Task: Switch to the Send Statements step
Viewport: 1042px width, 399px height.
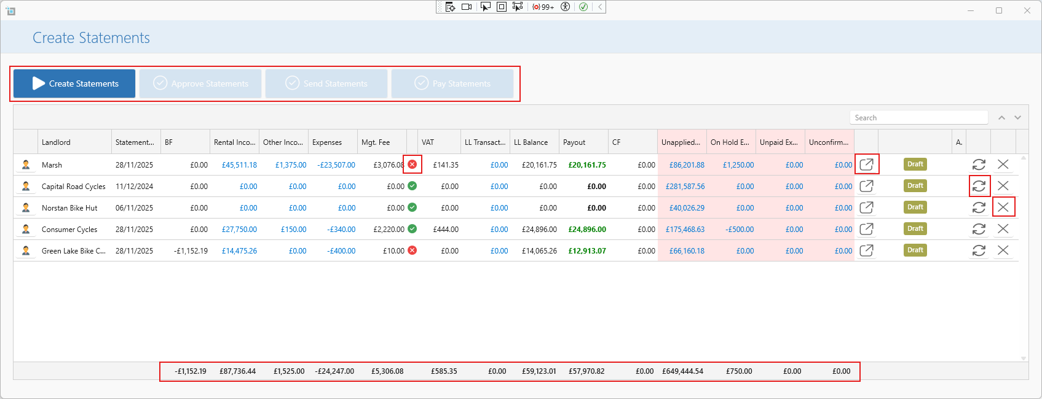Action: click(x=326, y=83)
